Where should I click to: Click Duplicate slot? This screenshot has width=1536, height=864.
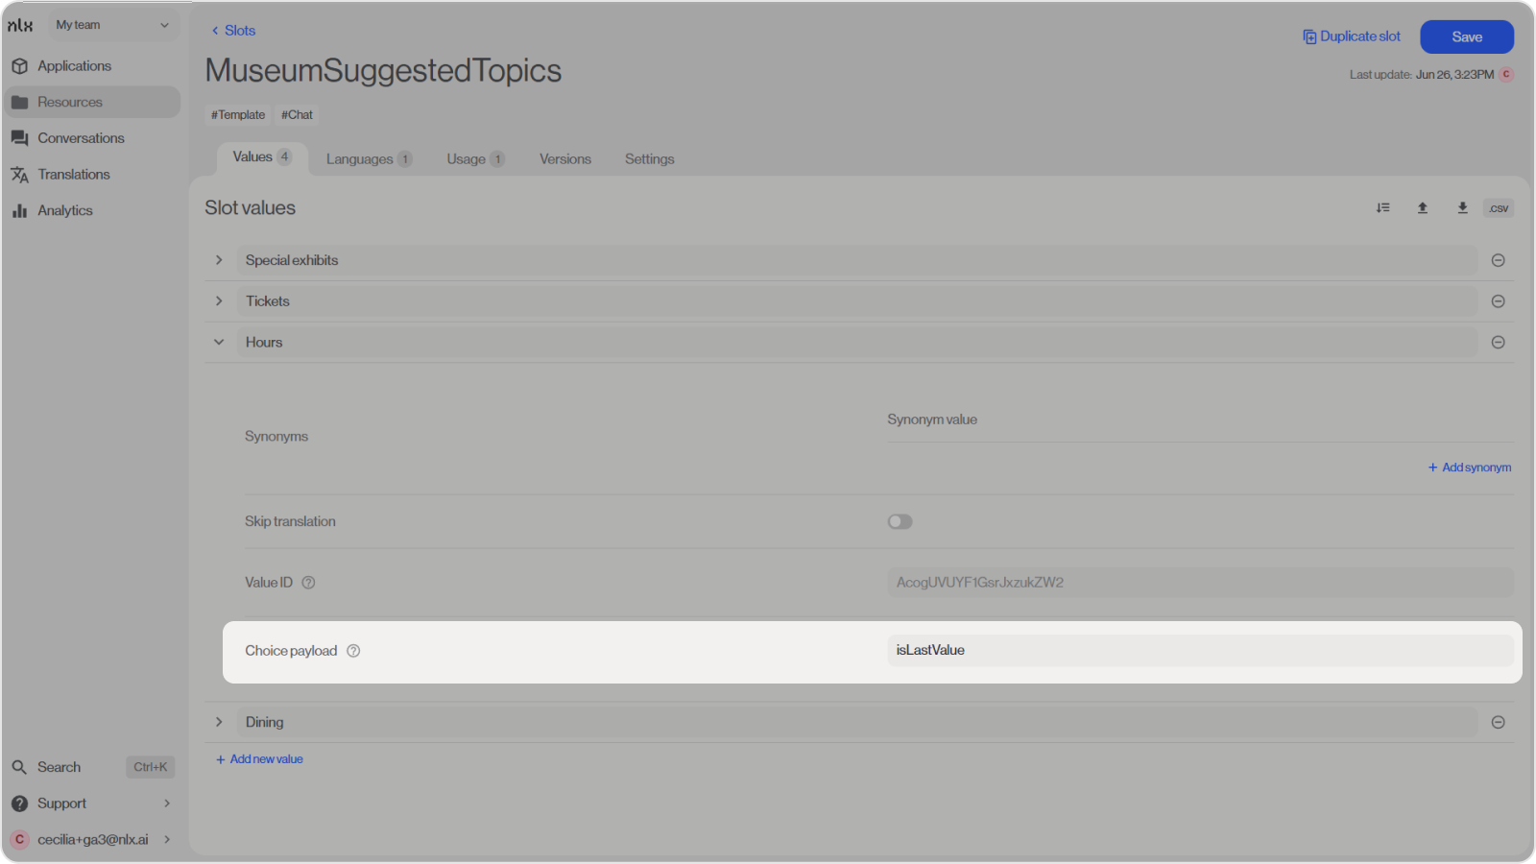point(1352,36)
